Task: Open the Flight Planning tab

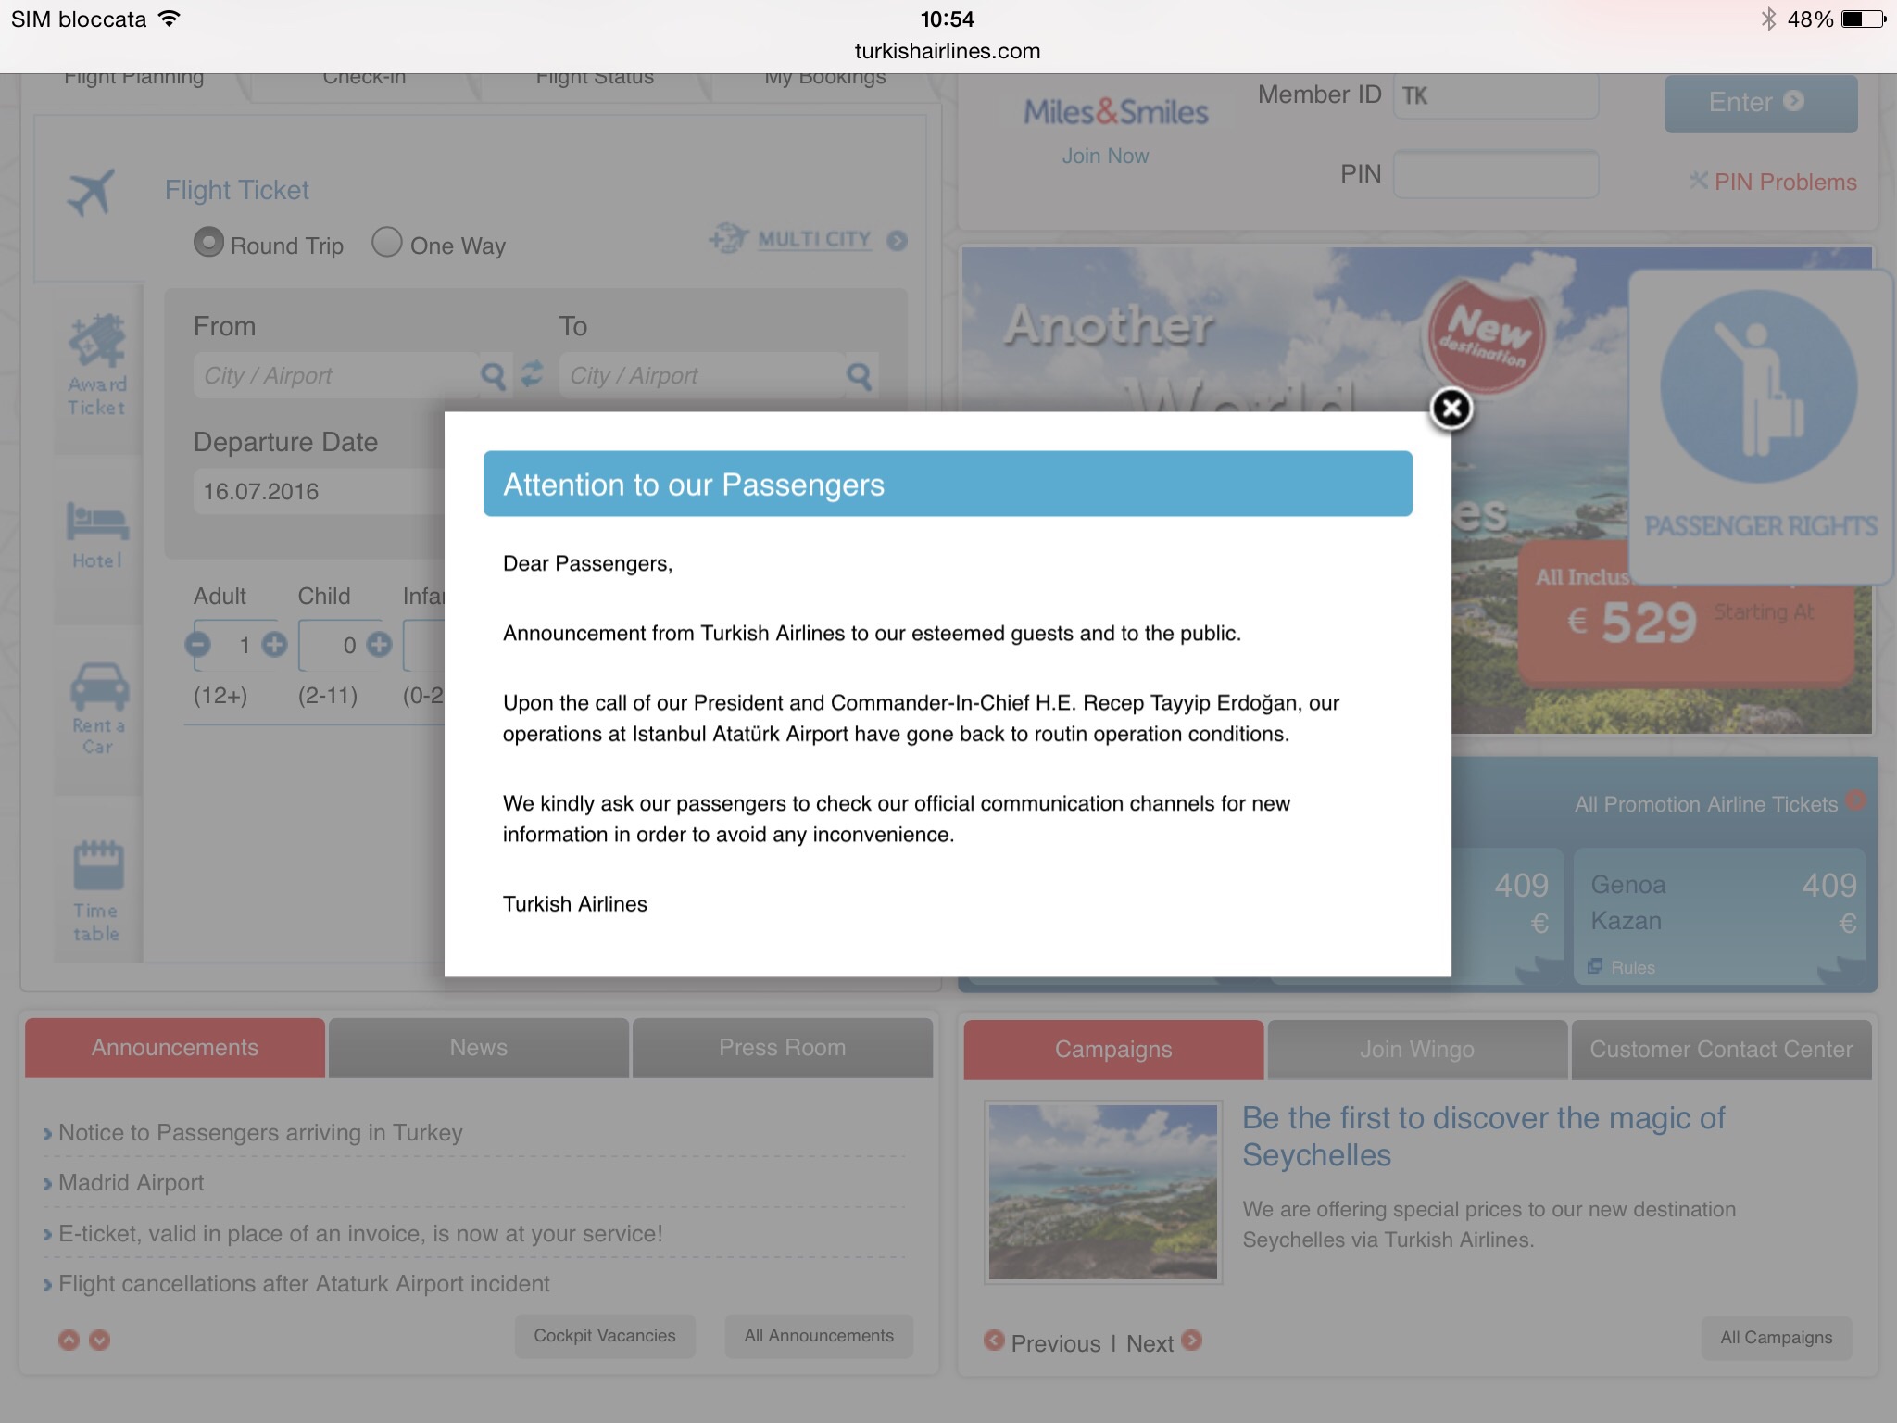Action: coord(134,80)
